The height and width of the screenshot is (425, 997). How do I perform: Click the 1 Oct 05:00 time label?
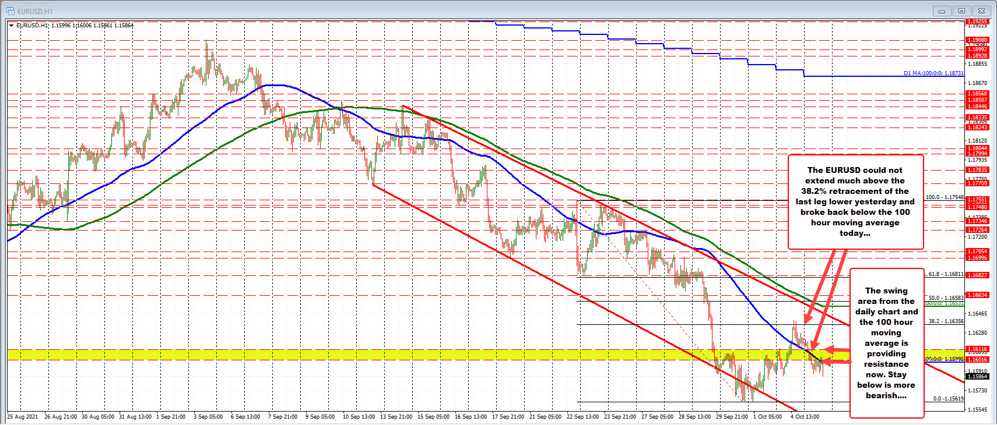[768, 417]
